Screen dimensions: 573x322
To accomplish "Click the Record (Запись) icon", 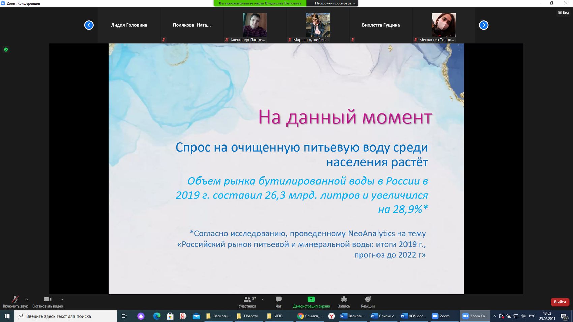I will point(344,299).
